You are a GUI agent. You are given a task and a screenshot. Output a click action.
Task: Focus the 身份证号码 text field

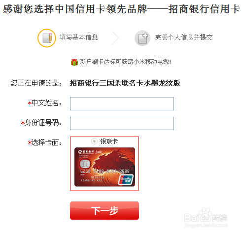coord(122,123)
